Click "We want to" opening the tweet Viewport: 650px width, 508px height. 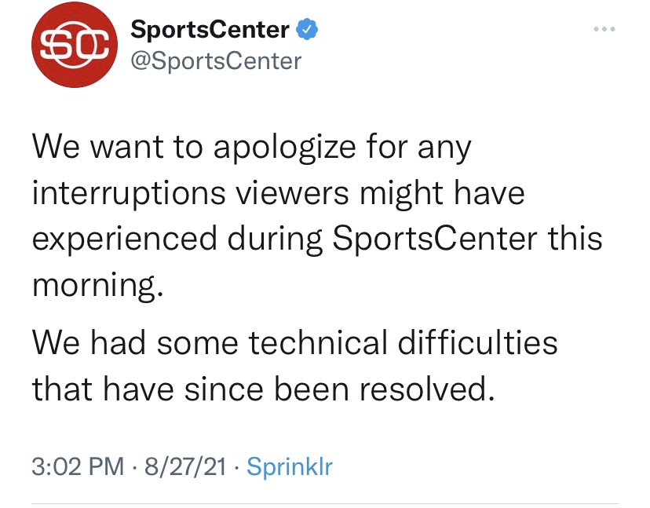pyautogui.click(x=117, y=147)
